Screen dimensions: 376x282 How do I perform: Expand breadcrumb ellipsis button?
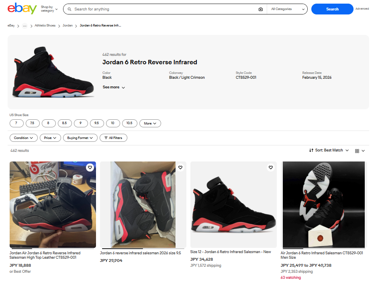coord(25,26)
